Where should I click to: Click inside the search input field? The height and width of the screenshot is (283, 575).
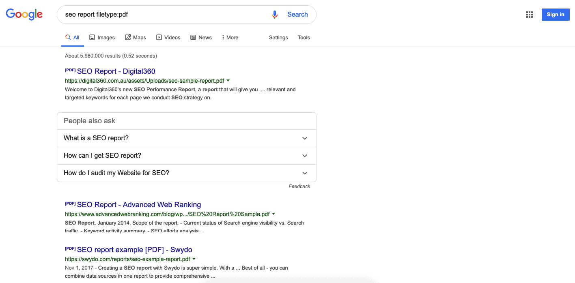tap(162, 14)
